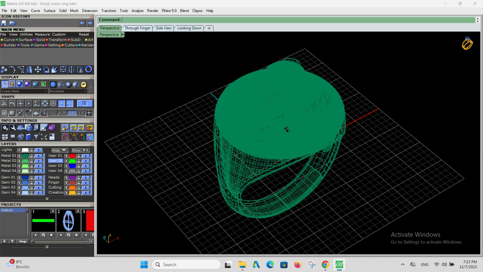Click the orange color swatch of Cutting layer
This screenshot has height=272, width=483.
pyautogui.click(x=72, y=188)
